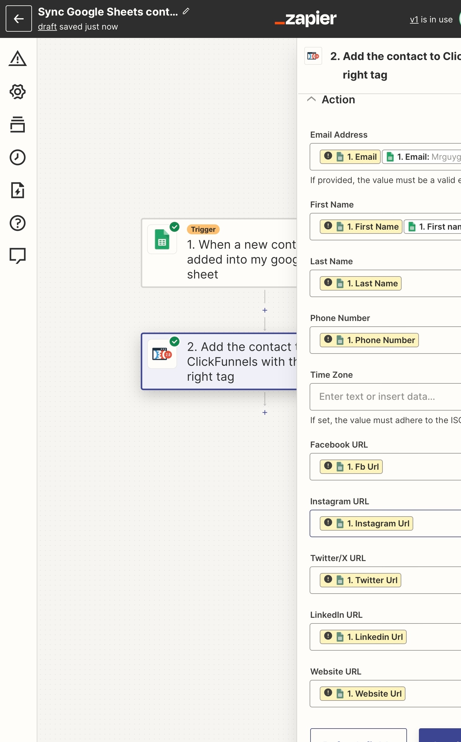This screenshot has width=461, height=742.
Task: Add a step between trigger and action
Action: pos(265,310)
